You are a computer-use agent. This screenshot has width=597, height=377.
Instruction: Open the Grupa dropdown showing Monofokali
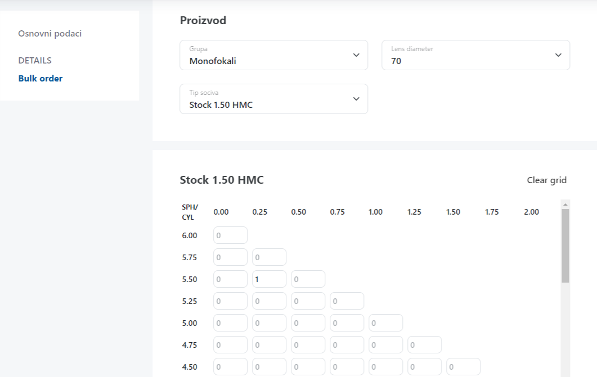[273, 55]
